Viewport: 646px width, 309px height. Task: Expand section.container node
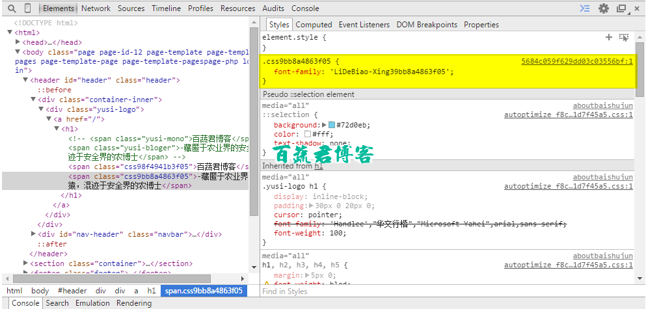[x=25, y=263]
